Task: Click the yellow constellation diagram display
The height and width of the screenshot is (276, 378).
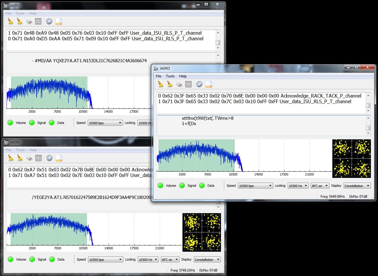Action: (x=352, y=158)
